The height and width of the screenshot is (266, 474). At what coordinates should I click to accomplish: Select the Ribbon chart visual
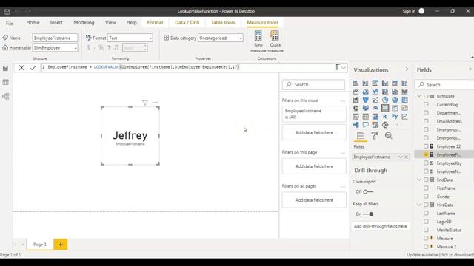pos(405,92)
